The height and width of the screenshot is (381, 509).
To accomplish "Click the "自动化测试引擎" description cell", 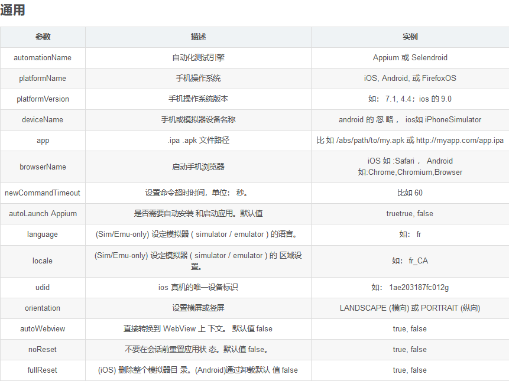I will click(x=199, y=58).
